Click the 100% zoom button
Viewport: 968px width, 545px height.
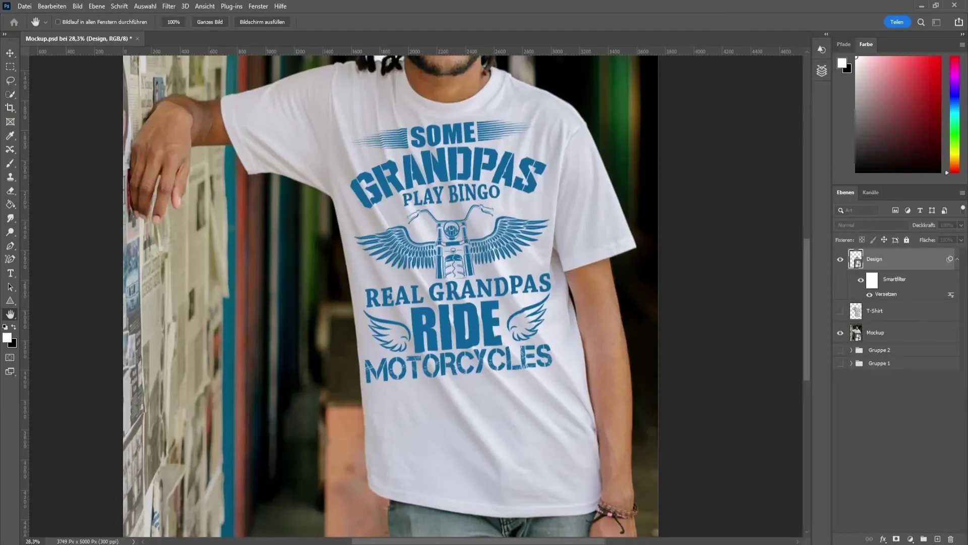[173, 22]
